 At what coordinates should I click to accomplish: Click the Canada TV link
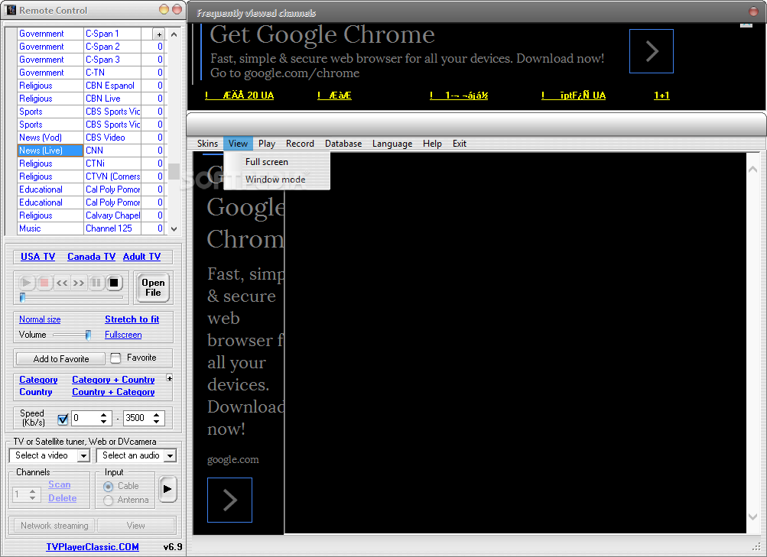pyautogui.click(x=92, y=257)
